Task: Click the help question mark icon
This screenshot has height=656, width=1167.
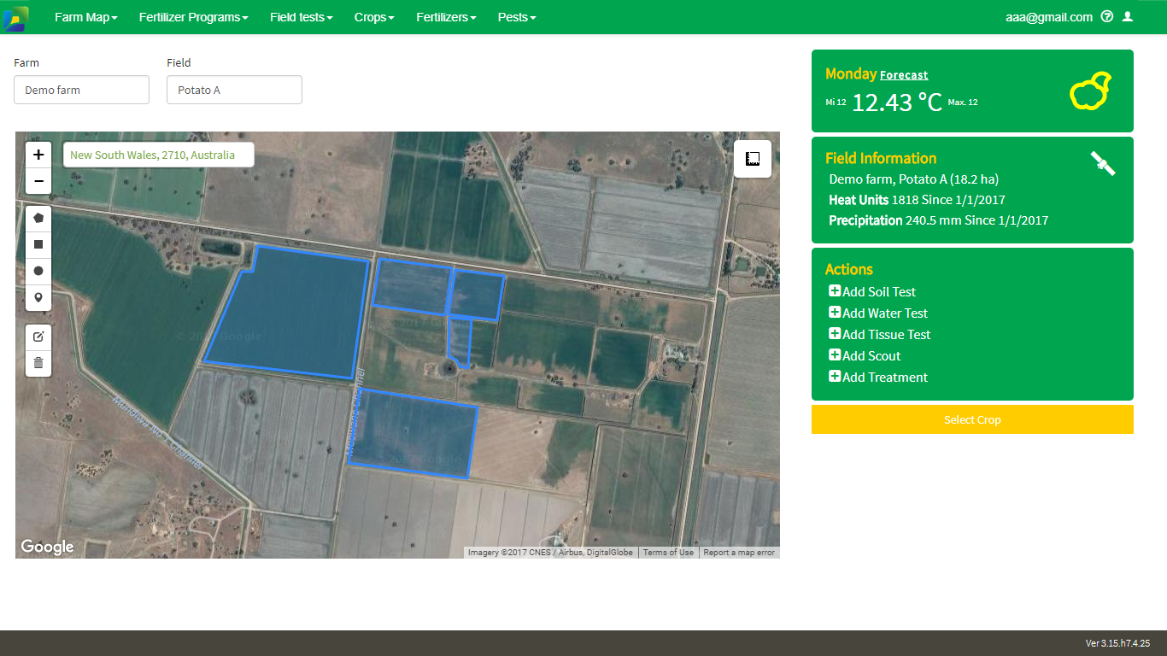Action: coord(1107,16)
